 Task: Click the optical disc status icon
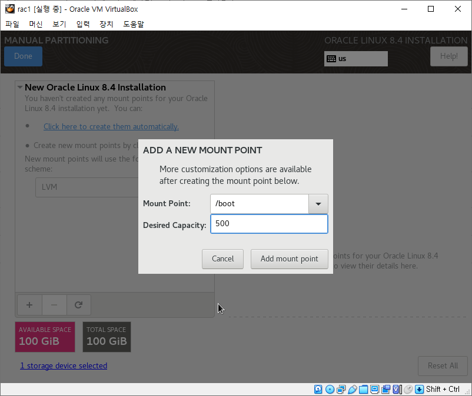coord(330,390)
